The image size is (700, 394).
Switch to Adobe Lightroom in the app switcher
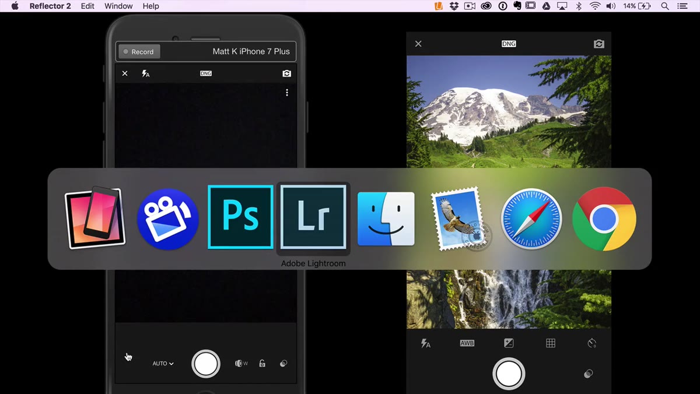coord(313,217)
